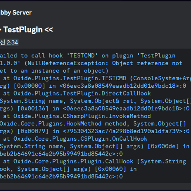Screen dimensions: 191x191
Task: Click the TestPlugin.DirectCallHook stack frame line
Action: pos(77,93)
